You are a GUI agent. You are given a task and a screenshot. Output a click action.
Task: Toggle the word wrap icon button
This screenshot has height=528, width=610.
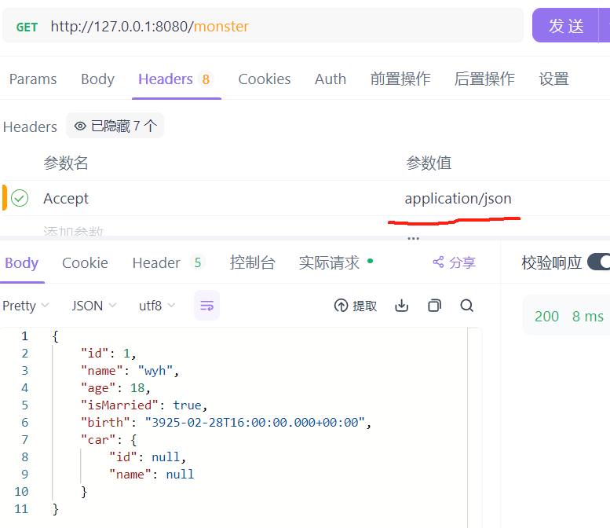[x=206, y=306]
